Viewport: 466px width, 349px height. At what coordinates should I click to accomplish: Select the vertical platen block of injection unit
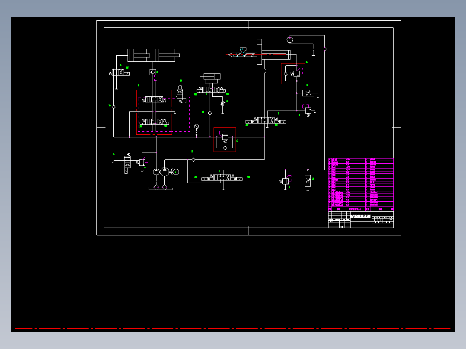[259, 52]
